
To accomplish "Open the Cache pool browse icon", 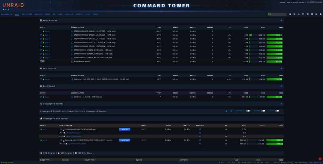I will click(x=41, y=79).
